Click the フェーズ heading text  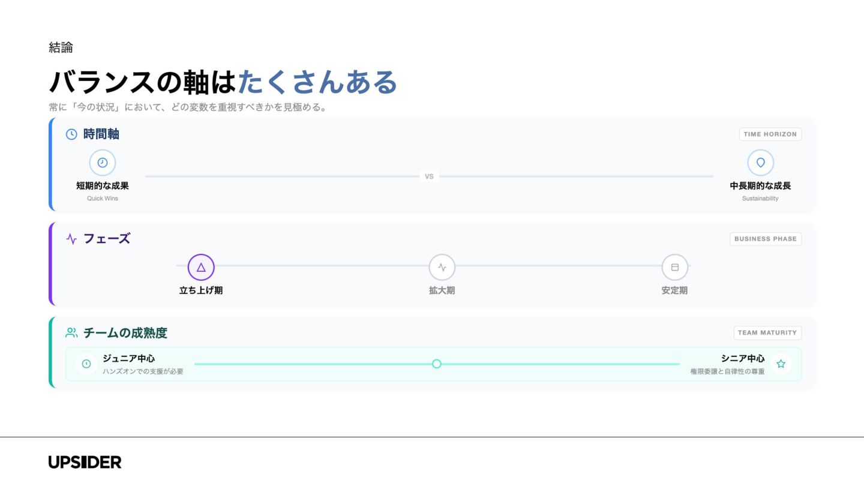[x=106, y=239]
